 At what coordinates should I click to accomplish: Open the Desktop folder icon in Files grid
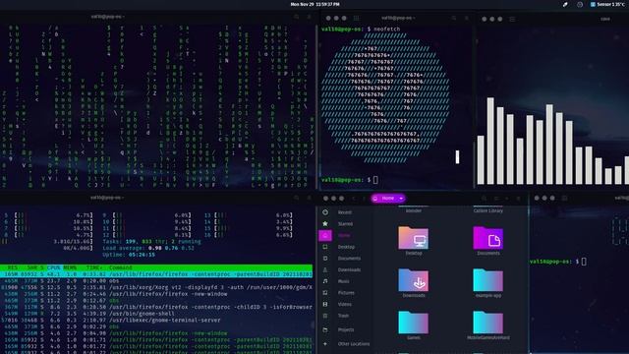pyautogui.click(x=413, y=238)
